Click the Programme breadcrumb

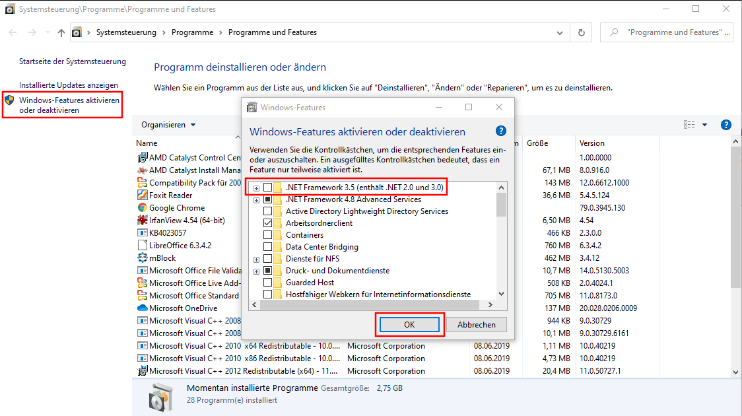[x=192, y=32]
